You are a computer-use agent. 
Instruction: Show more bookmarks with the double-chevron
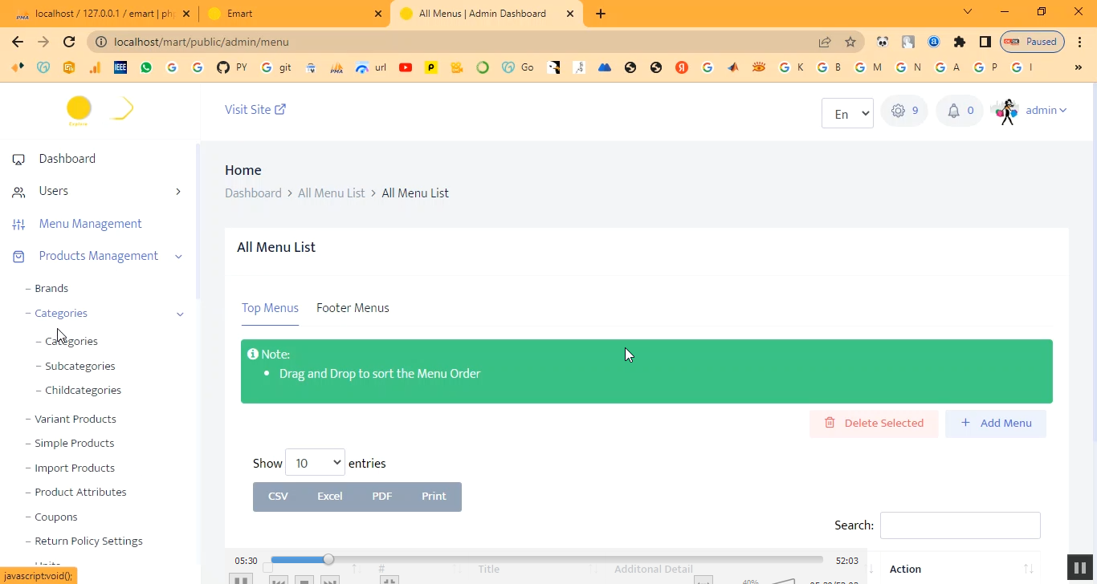tap(1079, 67)
